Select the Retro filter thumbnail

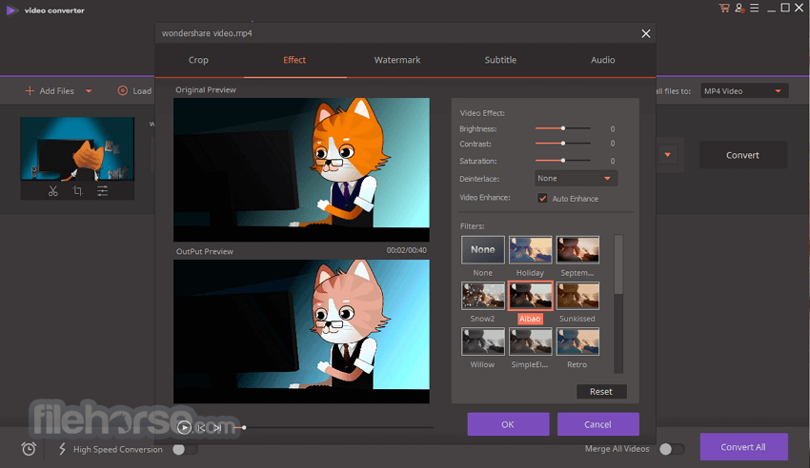point(577,341)
